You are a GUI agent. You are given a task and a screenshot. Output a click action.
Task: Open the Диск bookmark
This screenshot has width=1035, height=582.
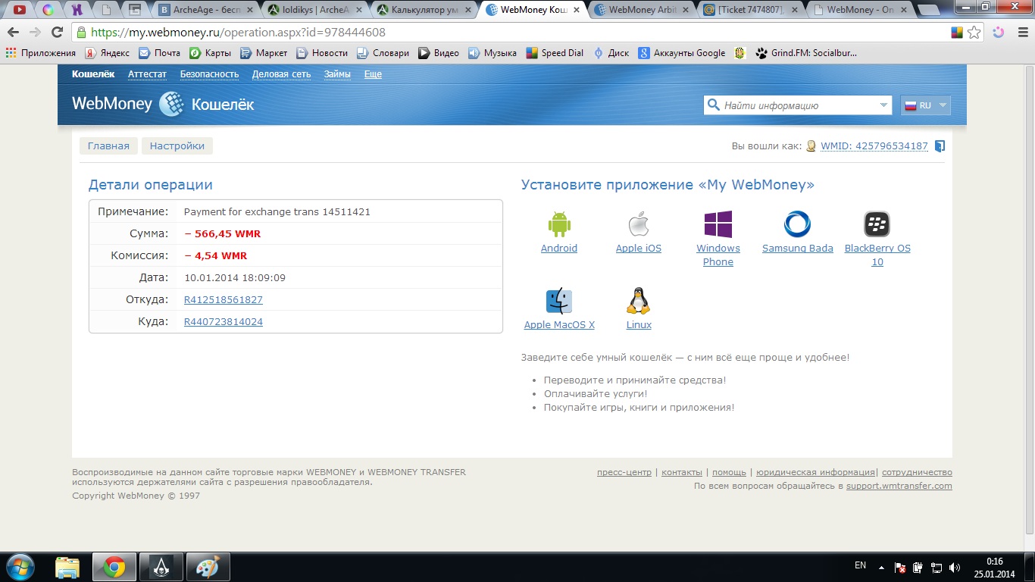[x=611, y=53]
